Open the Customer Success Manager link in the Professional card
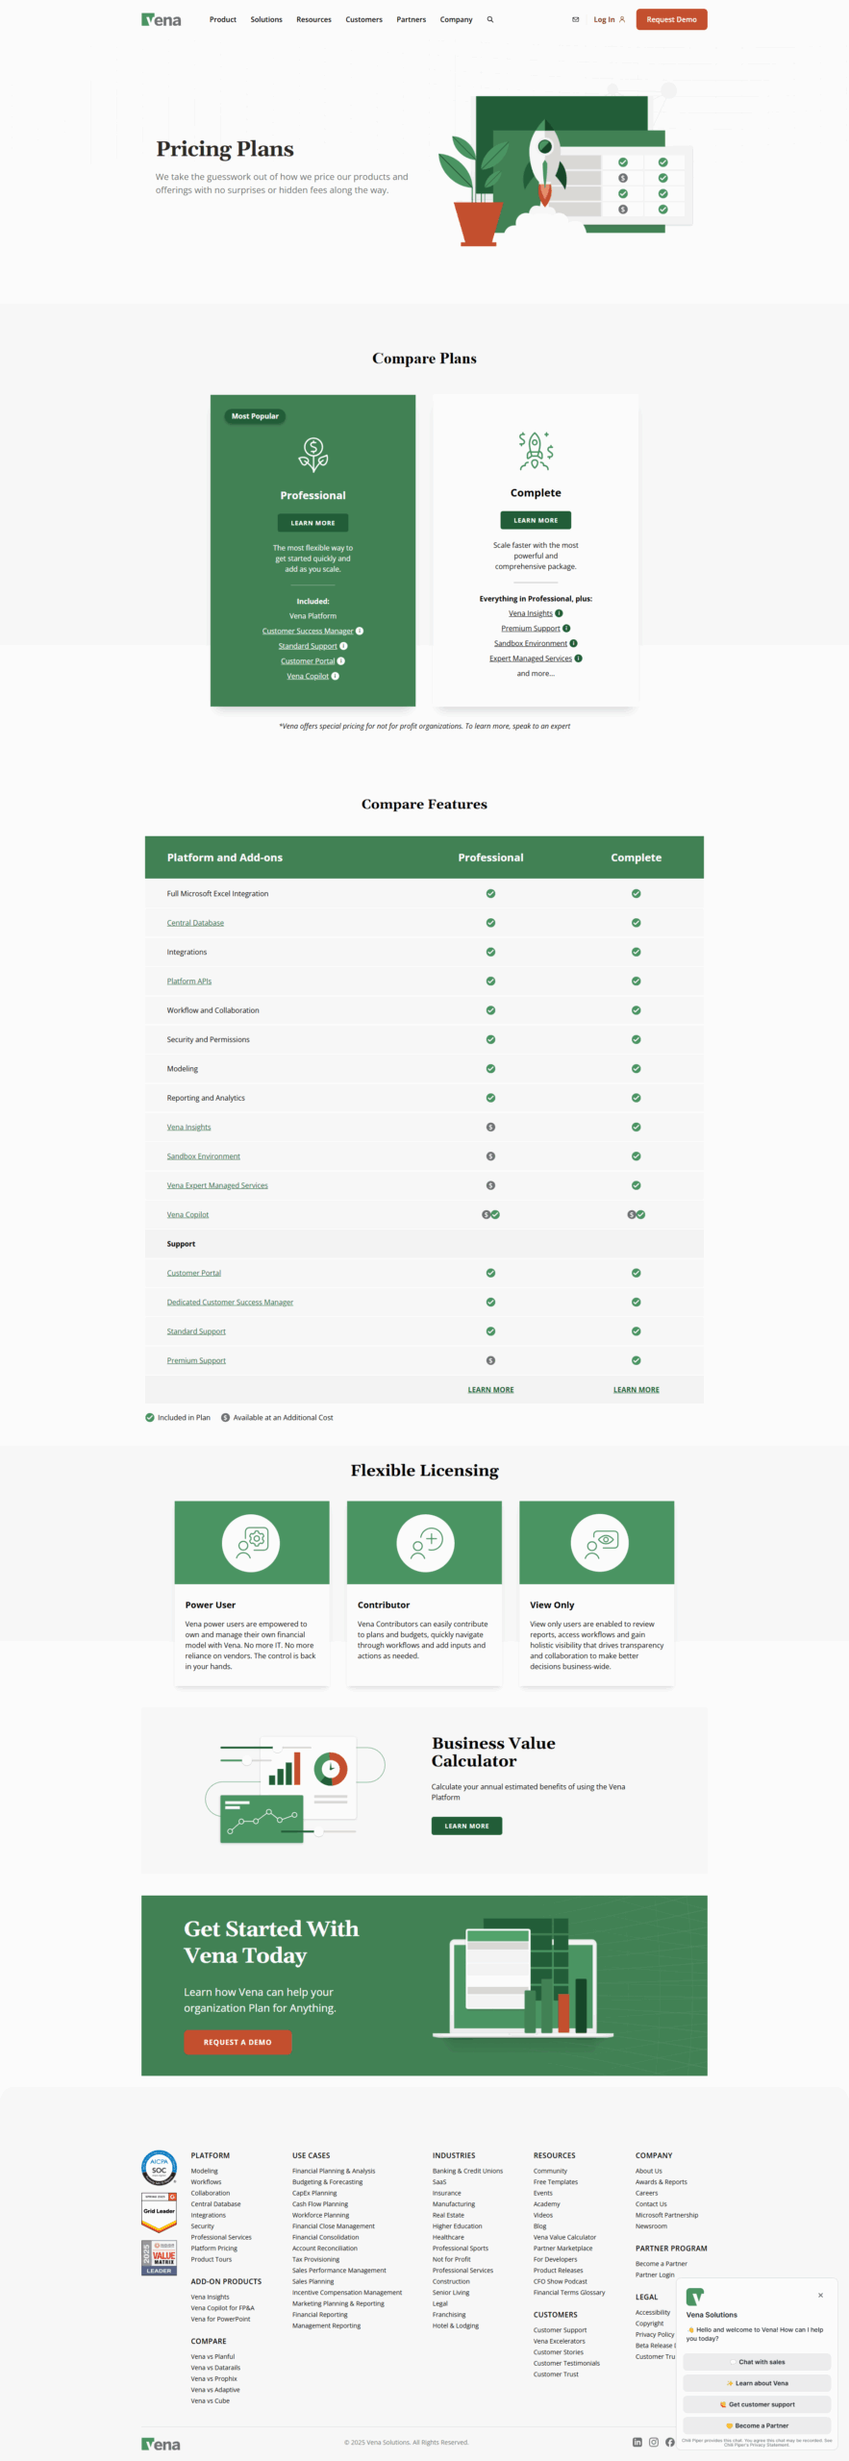Screen dimensions: 849x2461 (x=308, y=632)
